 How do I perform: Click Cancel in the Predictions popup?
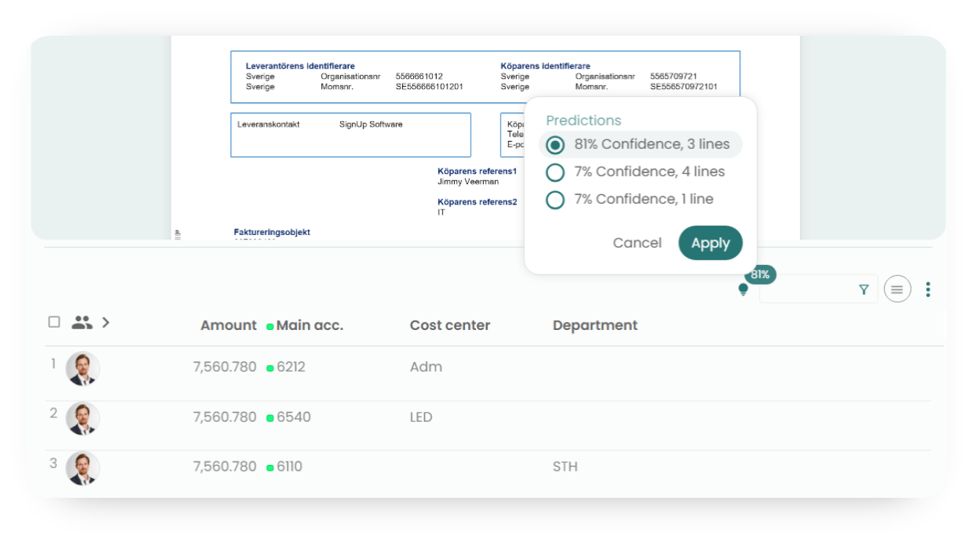(x=637, y=243)
